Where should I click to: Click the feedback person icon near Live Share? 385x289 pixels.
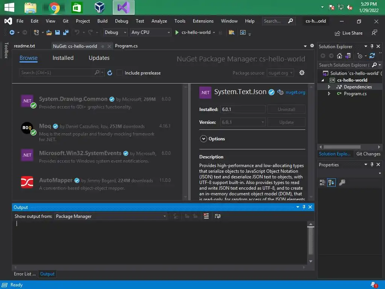[374, 32]
